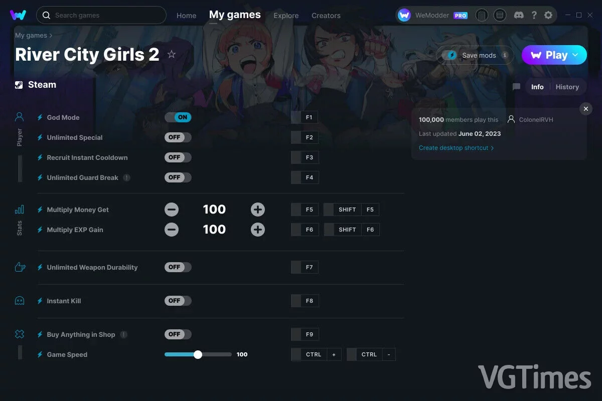Click the Steam platform icon
602x401 pixels.
(19, 85)
